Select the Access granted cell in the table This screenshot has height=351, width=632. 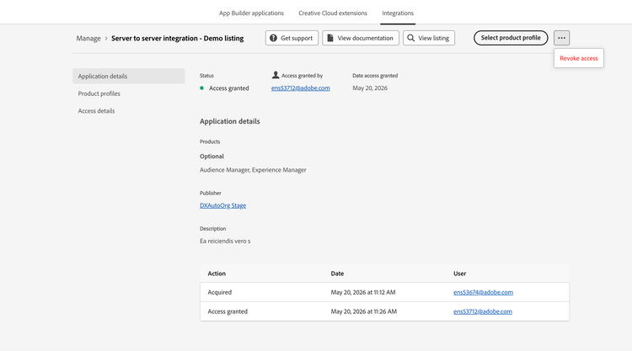point(228,311)
